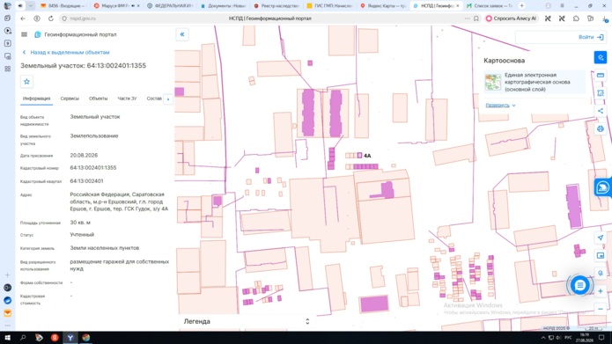
Task: Close the НСПД browser tab
Action: 457,6
